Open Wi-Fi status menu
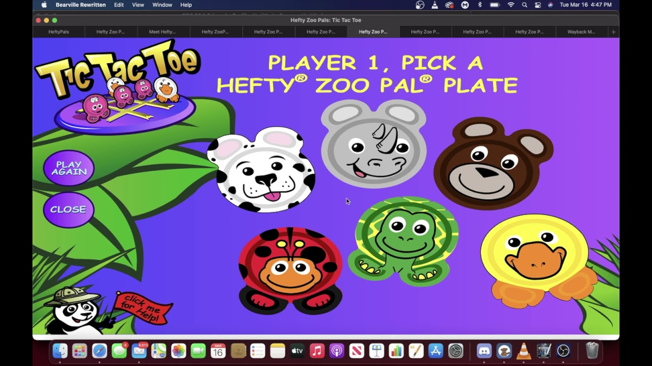 511,5
